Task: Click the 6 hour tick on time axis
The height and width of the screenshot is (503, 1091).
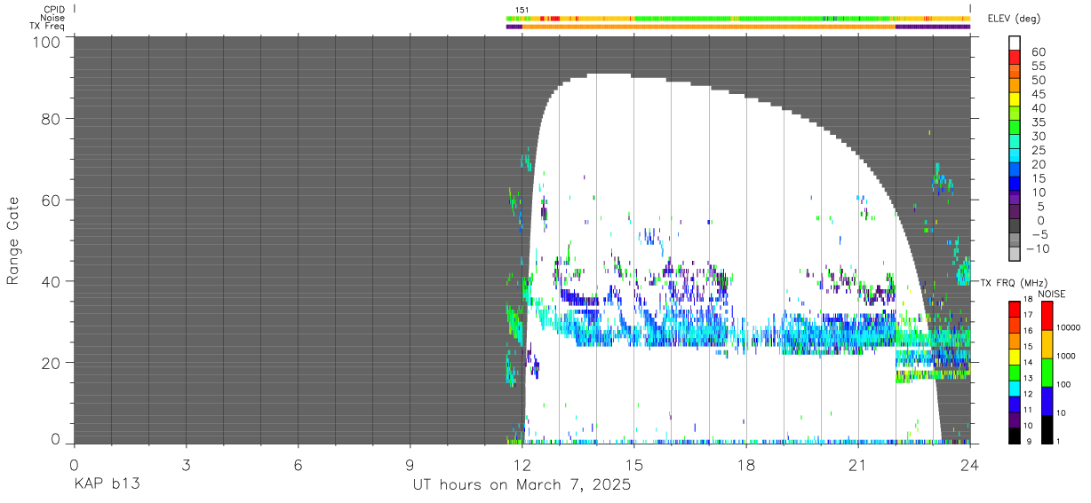Action: pos(298,465)
